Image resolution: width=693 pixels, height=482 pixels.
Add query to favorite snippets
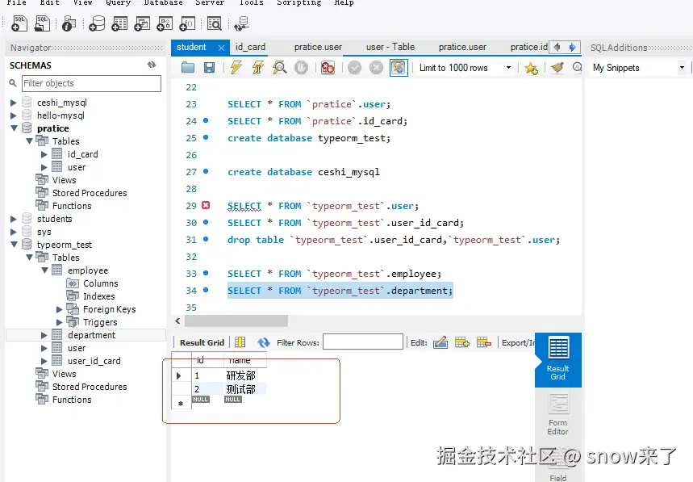point(531,68)
